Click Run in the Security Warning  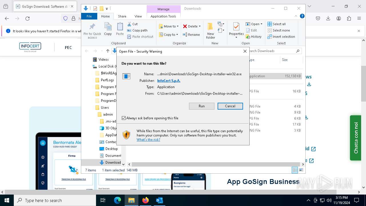[x=202, y=106]
